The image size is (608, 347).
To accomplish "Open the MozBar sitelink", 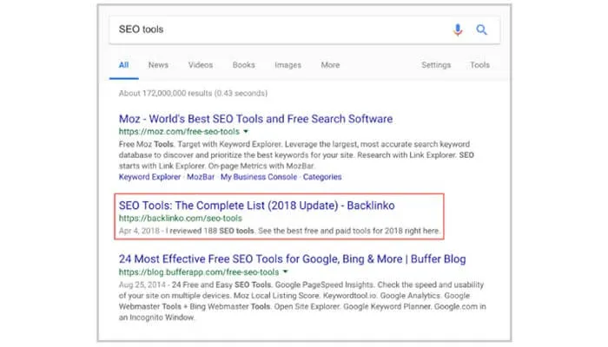I will [201, 177].
